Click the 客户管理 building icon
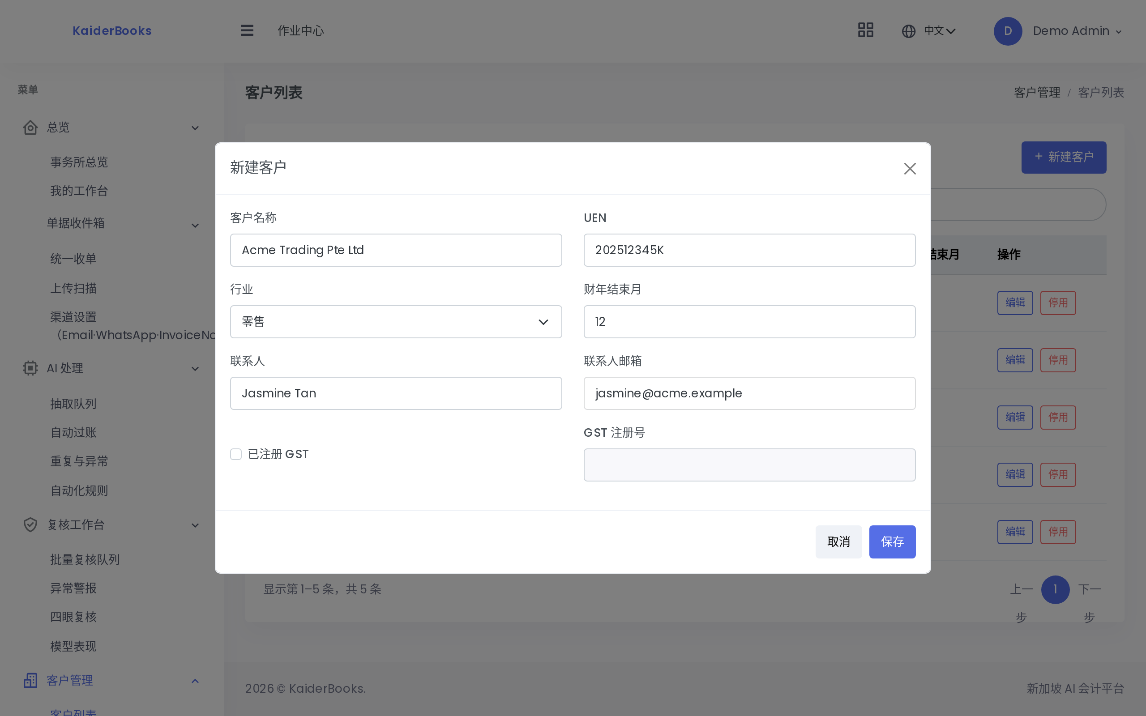The height and width of the screenshot is (716, 1146). click(30, 681)
